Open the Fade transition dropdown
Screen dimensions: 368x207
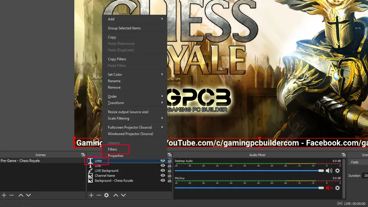point(358,162)
